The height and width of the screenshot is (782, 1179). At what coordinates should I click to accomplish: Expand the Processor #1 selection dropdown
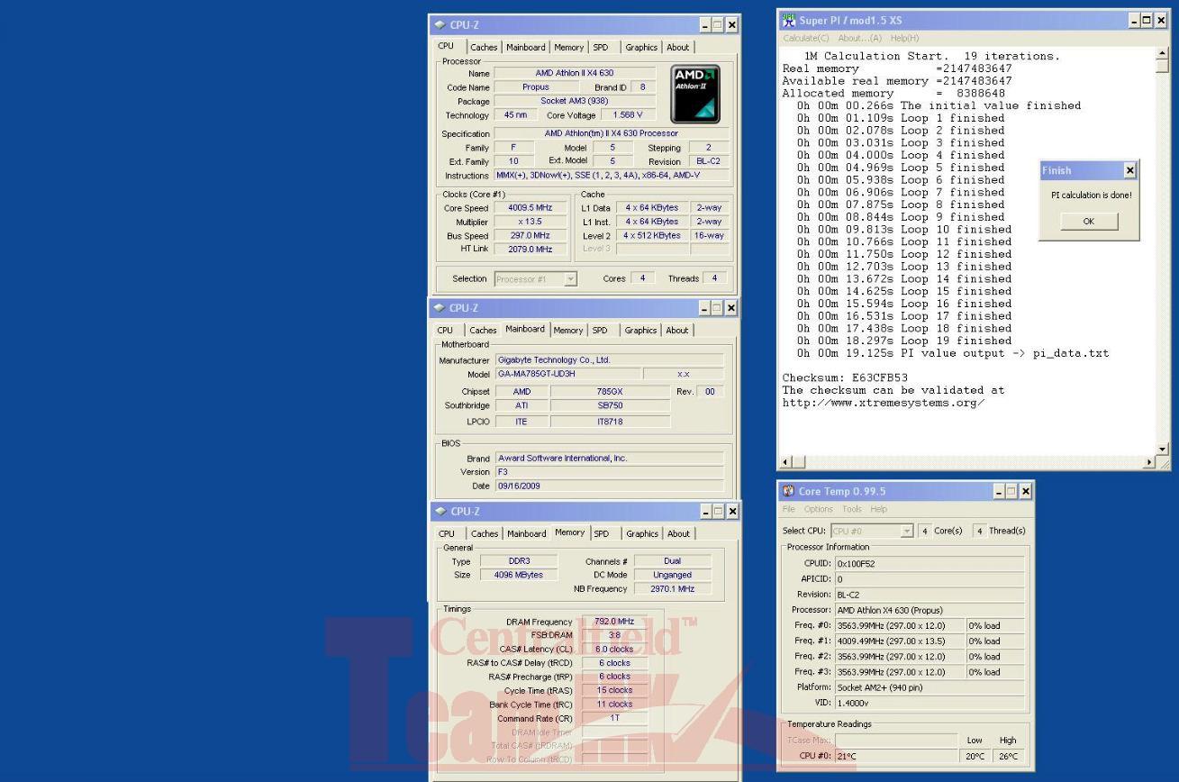pyautogui.click(x=570, y=279)
